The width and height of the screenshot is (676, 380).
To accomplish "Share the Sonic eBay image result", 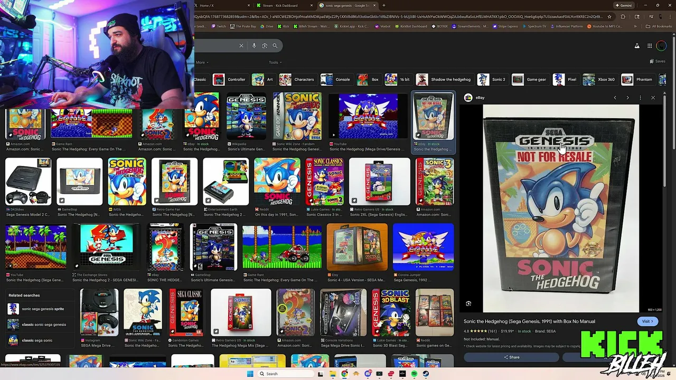I will 511,357.
